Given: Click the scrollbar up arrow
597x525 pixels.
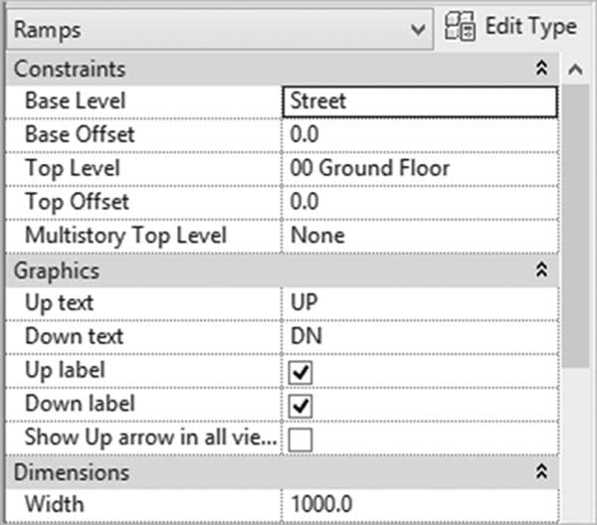Looking at the screenshot, I should (x=575, y=70).
